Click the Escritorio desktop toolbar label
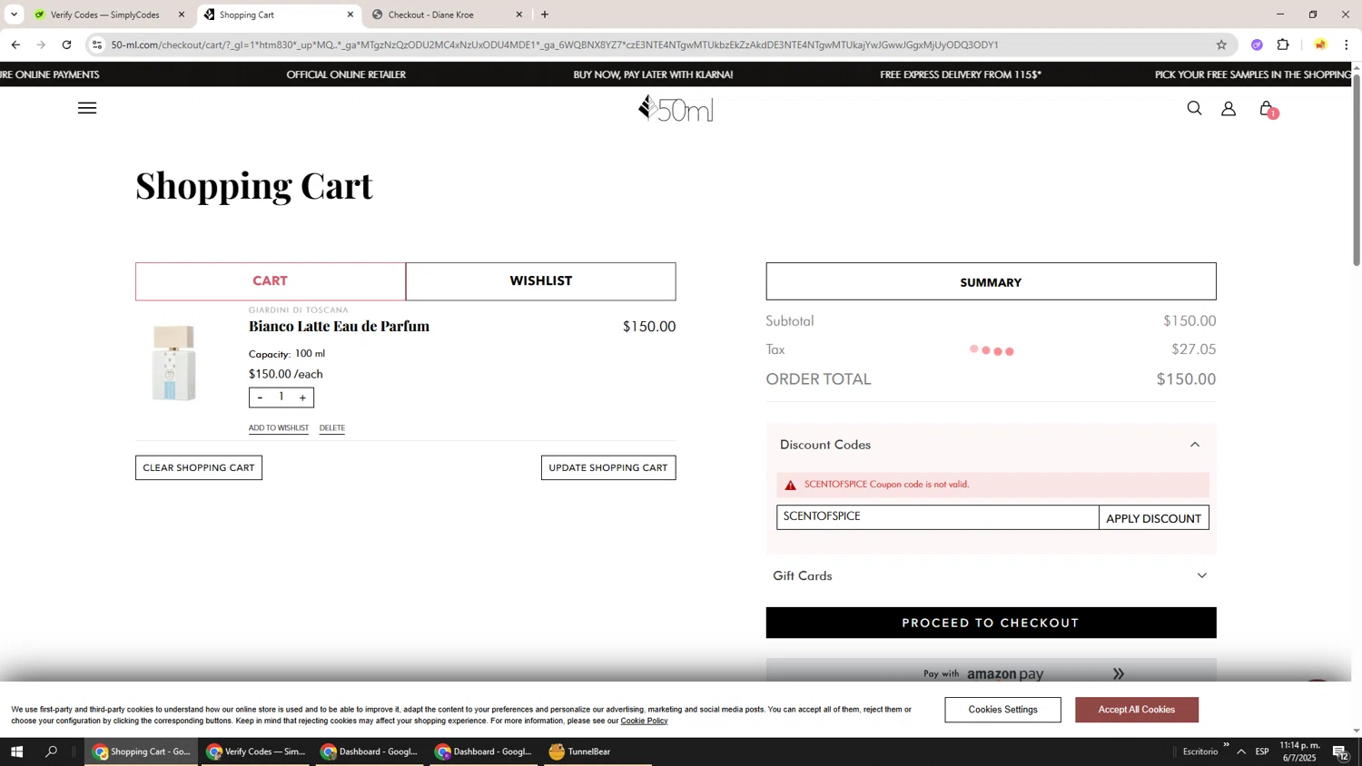Viewport: 1362px width, 766px height. pos(1200,751)
